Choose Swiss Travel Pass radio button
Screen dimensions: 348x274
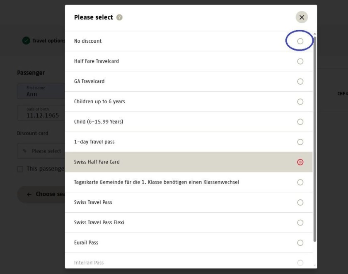click(x=300, y=203)
